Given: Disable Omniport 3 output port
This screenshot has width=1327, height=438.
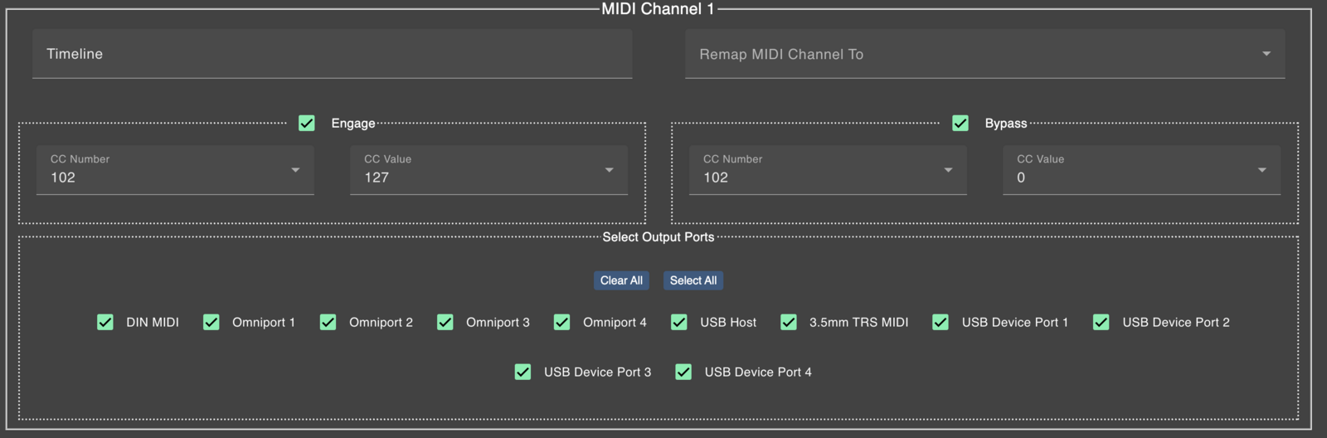Looking at the screenshot, I should 445,323.
